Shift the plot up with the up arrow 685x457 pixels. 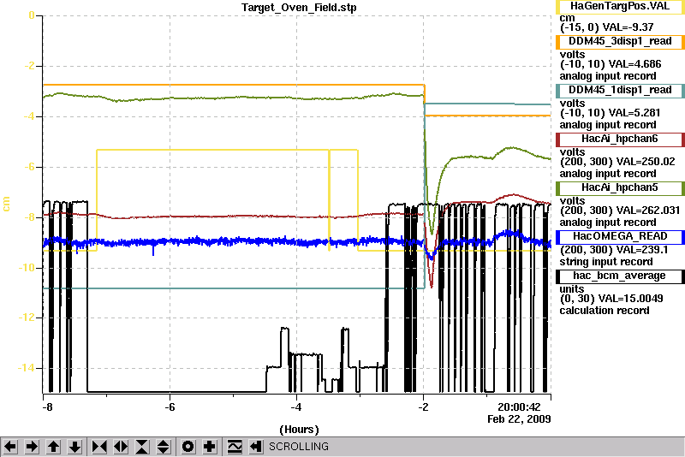coord(53,447)
